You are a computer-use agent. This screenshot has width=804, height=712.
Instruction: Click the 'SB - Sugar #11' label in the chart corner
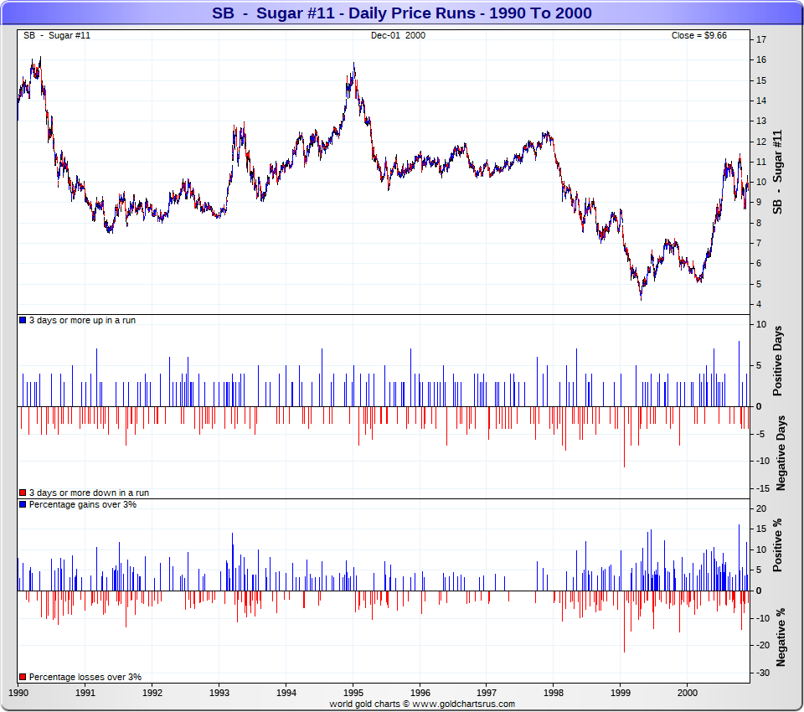click(57, 35)
